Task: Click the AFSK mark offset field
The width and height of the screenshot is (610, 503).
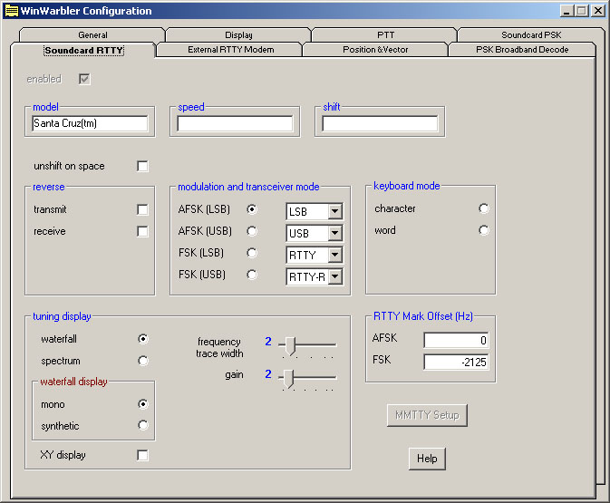Action: point(456,340)
